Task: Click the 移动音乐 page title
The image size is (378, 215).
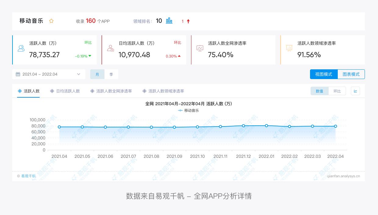Action: [31, 21]
